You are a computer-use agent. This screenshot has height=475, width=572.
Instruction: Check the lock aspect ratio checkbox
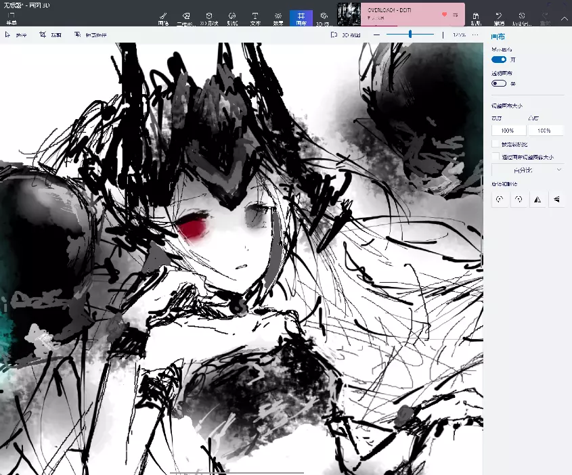point(496,144)
